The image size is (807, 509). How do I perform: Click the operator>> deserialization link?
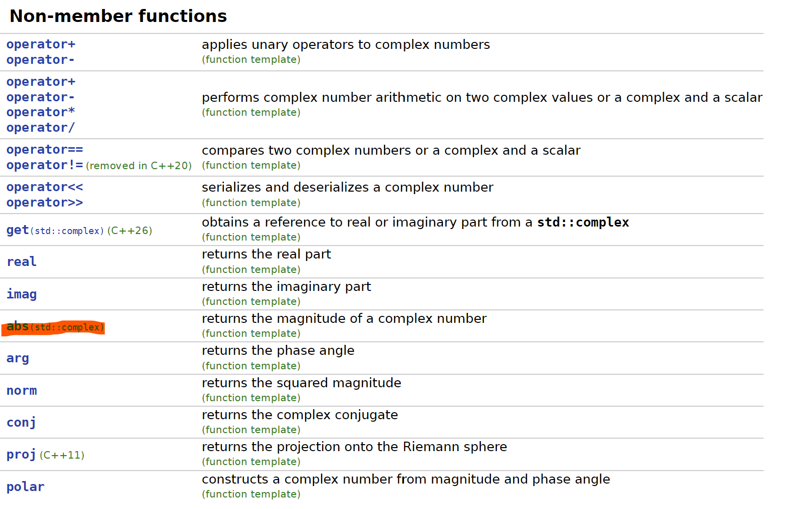(44, 203)
